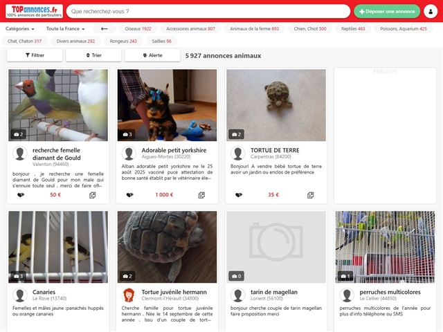Open the Hermann tortoise close-up photo
This screenshot has height=332, width=443.
168,247
